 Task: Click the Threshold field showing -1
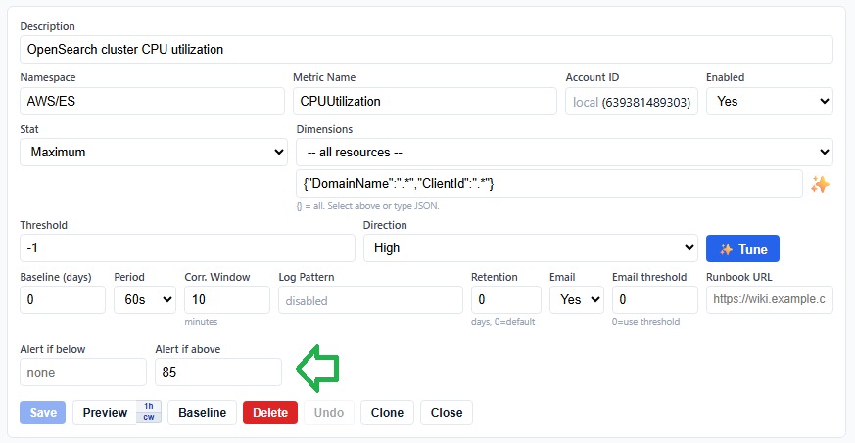tap(187, 248)
